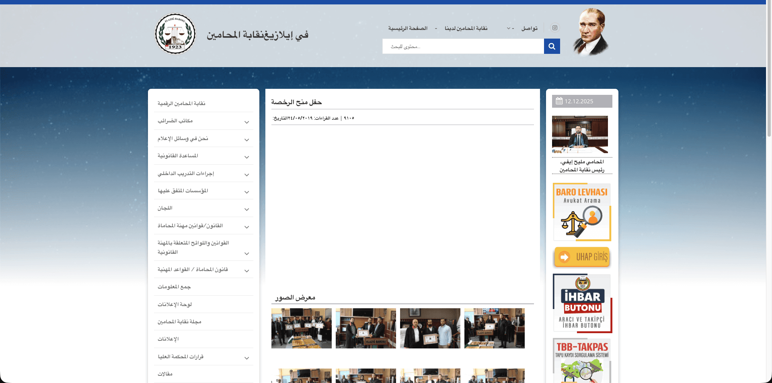
Task: Open الإعلانات sidebar item
Action: 168,339
